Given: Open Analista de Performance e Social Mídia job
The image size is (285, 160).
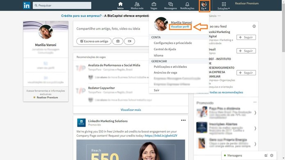Looking at the screenshot, I should [114, 65].
